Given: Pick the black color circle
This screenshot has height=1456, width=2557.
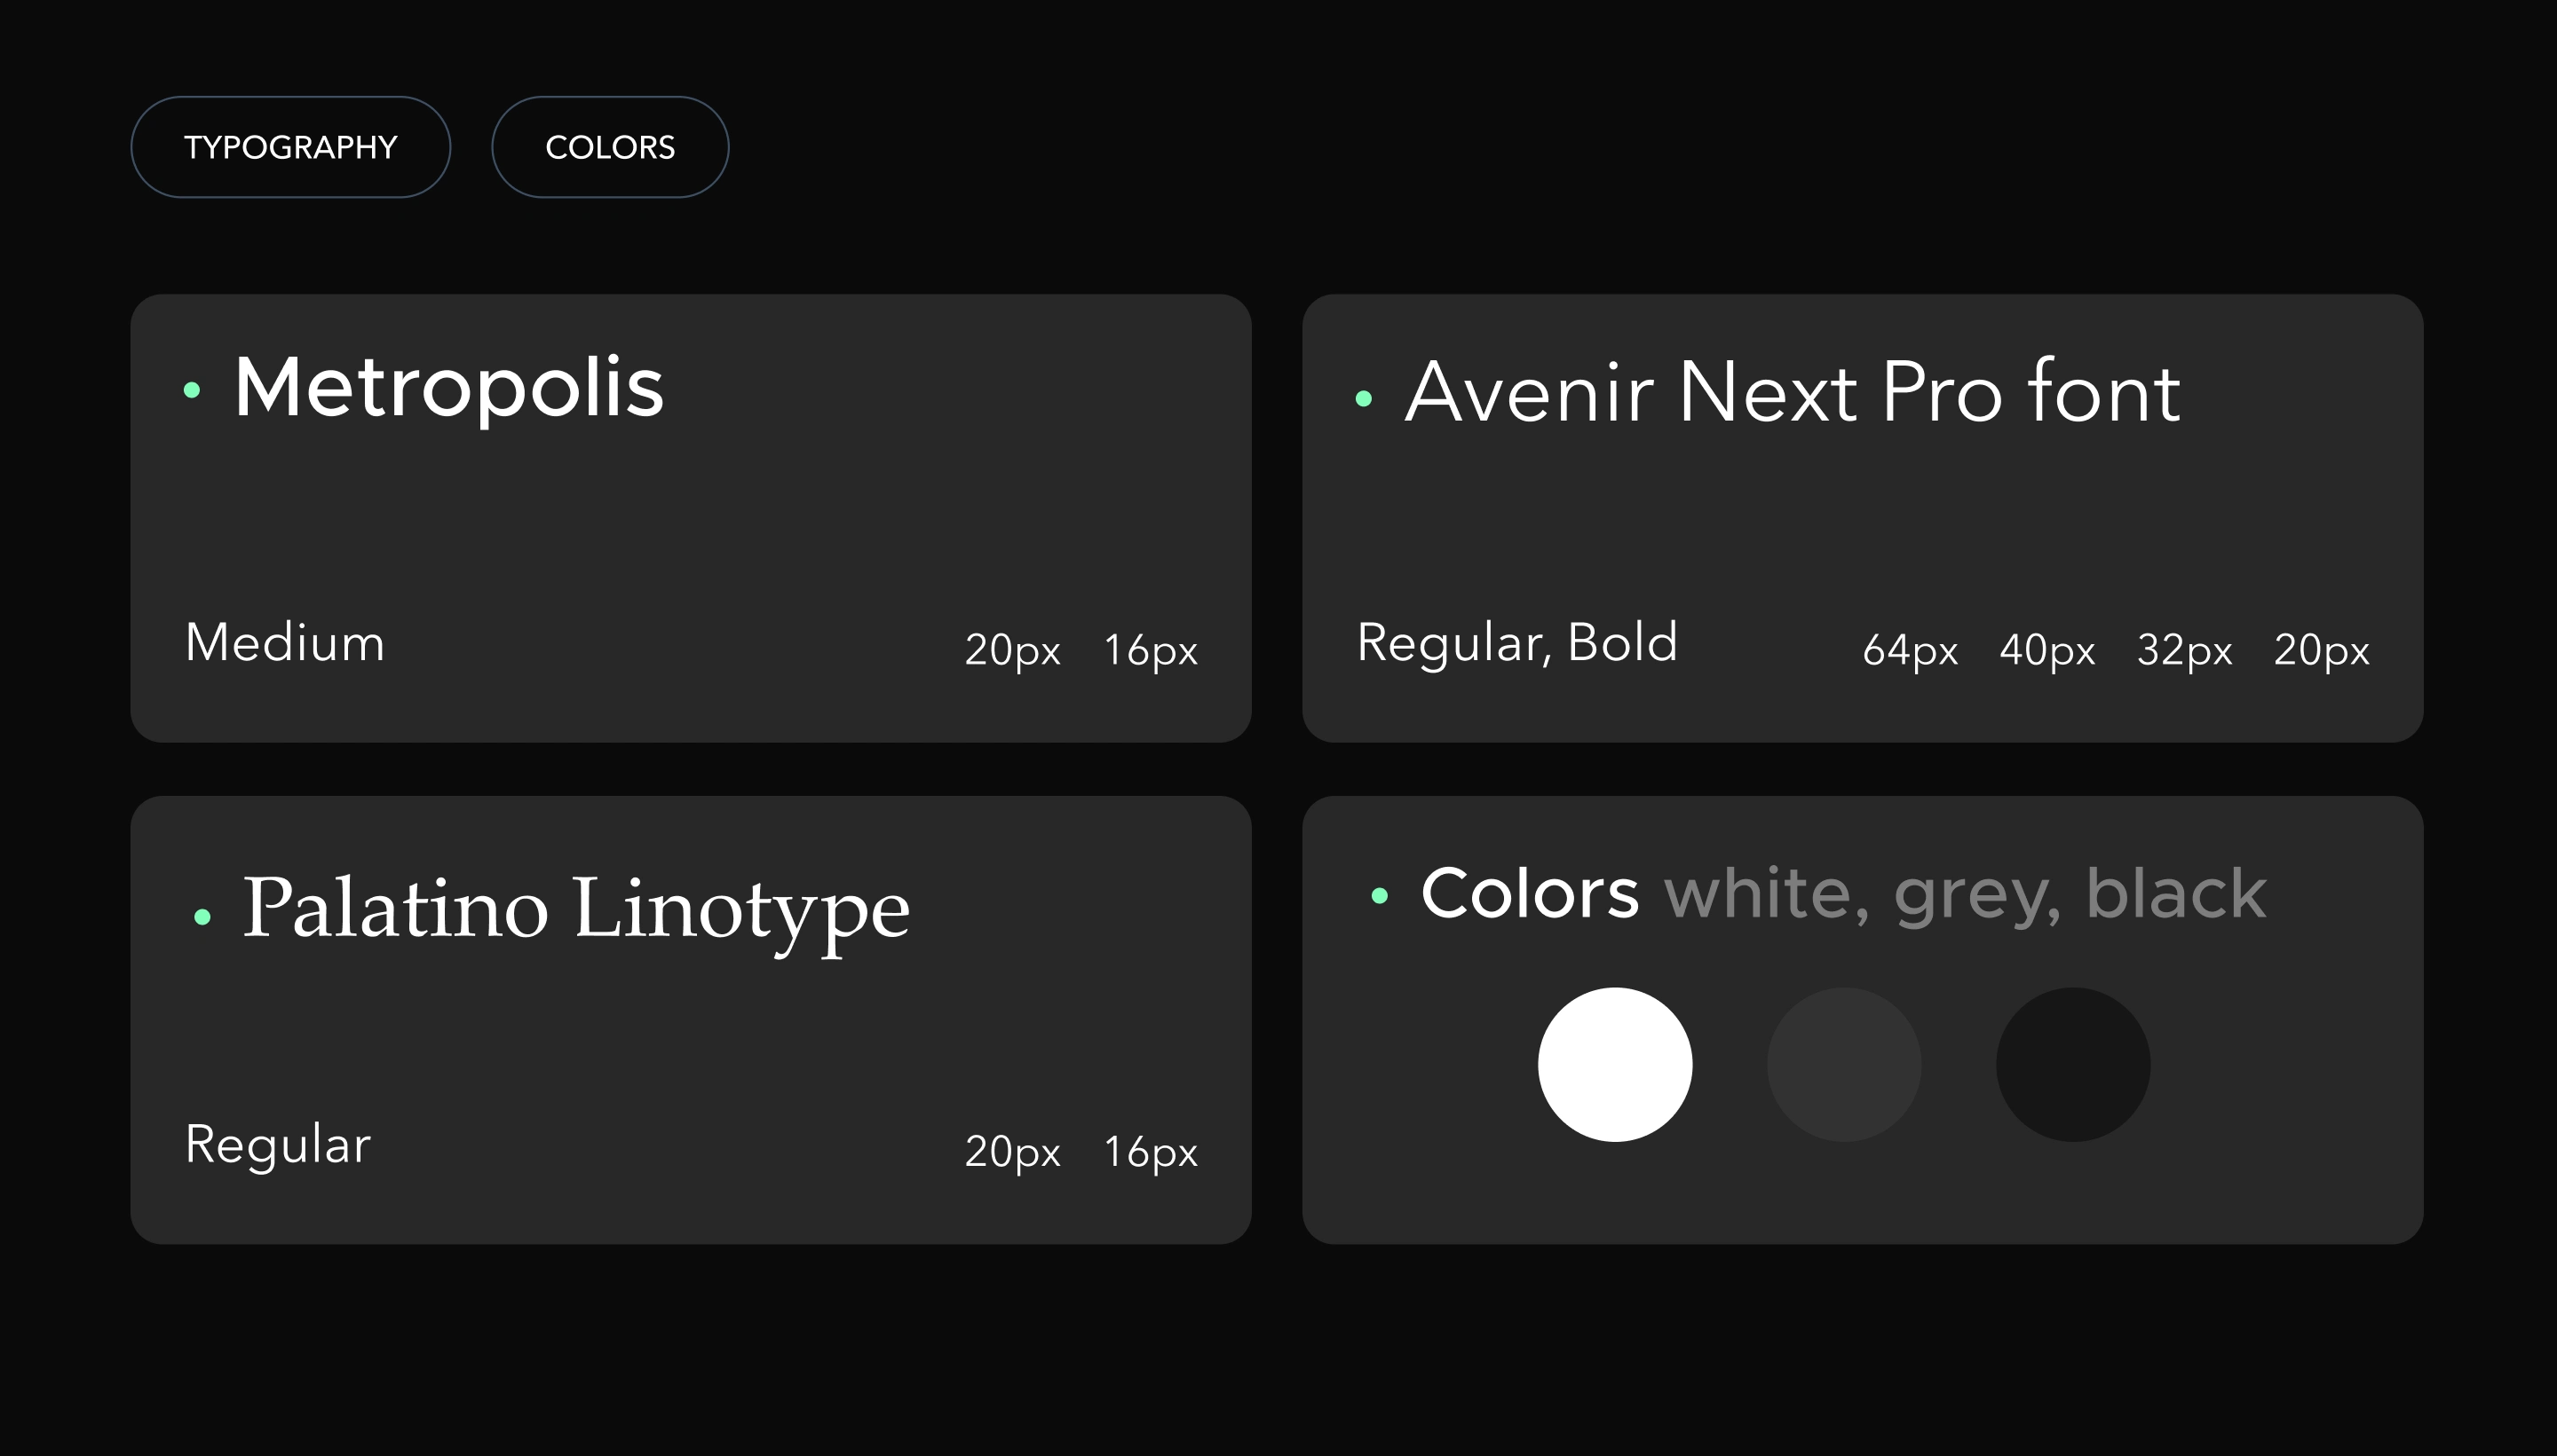Looking at the screenshot, I should tap(2073, 1064).
